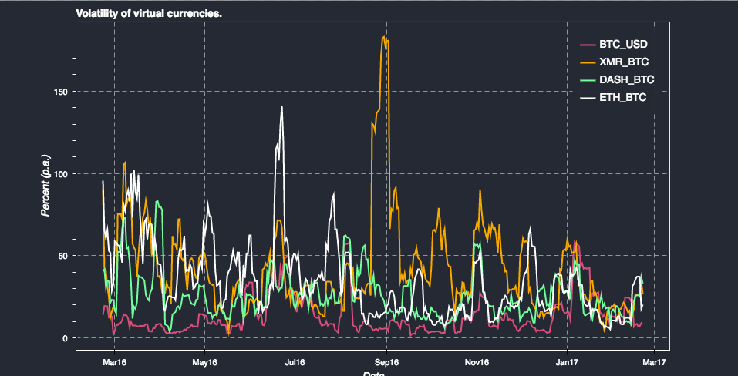
Task: Click the DASH_BTC legend label
Action: pyautogui.click(x=626, y=80)
